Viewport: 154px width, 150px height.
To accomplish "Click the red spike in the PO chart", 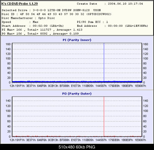I will tap(104, 116).
